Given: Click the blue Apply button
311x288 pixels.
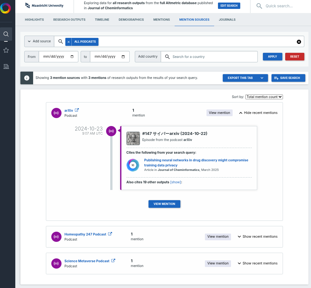Looking at the screenshot, I should 272,57.
